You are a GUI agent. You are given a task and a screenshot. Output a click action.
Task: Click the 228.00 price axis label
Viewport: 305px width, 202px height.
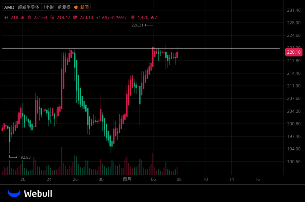pyautogui.click(x=294, y=23)
